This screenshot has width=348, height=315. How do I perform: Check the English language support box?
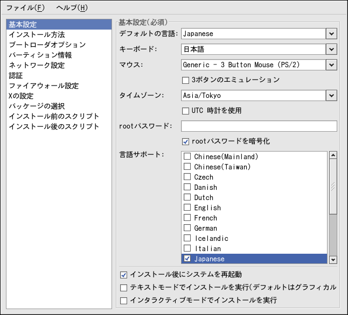[x=187, y=208]
